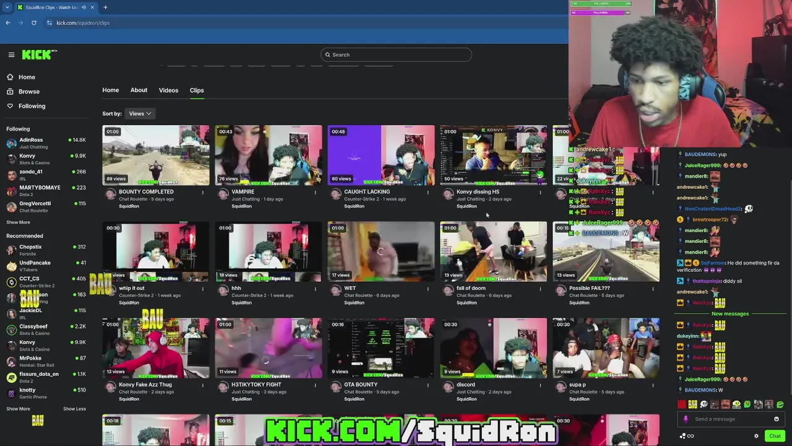
Task: Open Following in the left sidebar
Action: click(x=32, y=106)
